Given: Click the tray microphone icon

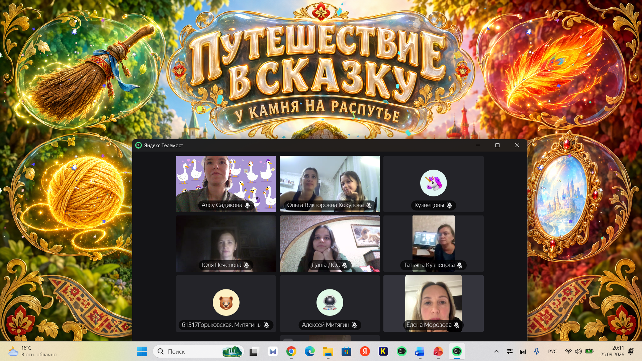Looking at the screenshot, I should (537, 351).
